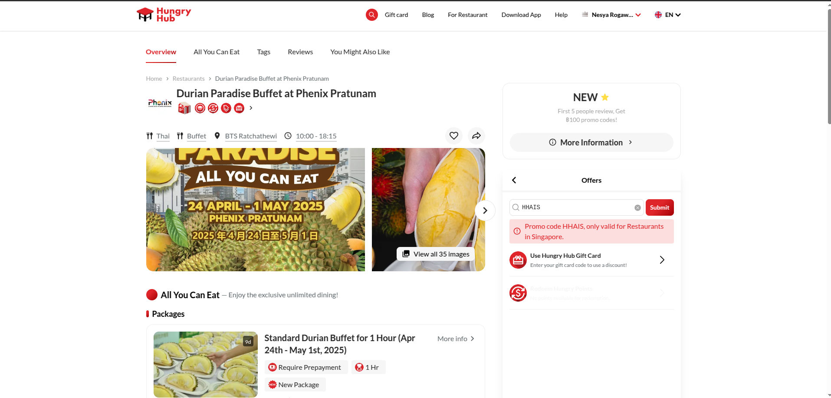Click the BTS Ratchathewi location link
Image resolution: width=831 pixels, height=398 pixels.
(x=250, y=136)
